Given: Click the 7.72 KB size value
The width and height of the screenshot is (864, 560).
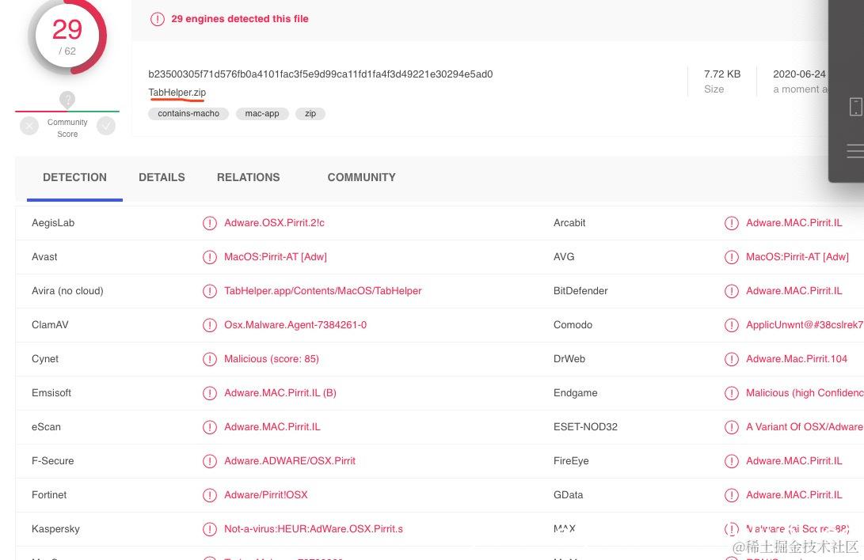Looking at the screenshot, I should point(722,74).
